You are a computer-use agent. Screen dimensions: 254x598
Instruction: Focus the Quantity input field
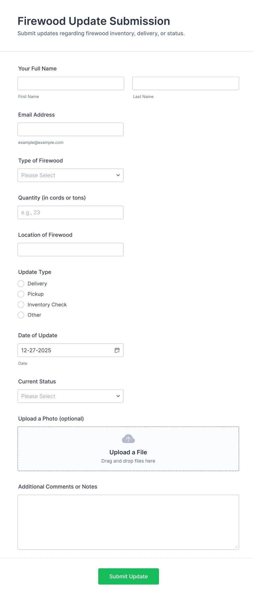click(x=70, y=212)
